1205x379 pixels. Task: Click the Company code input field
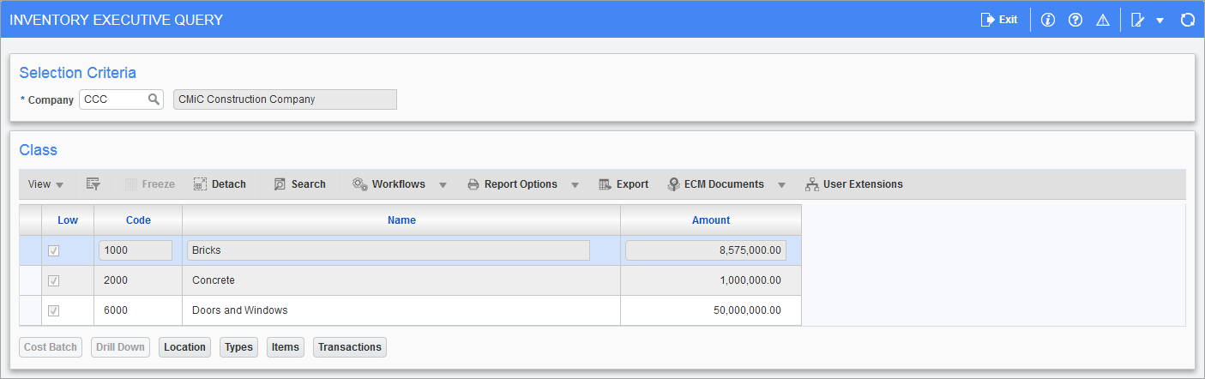112,99
